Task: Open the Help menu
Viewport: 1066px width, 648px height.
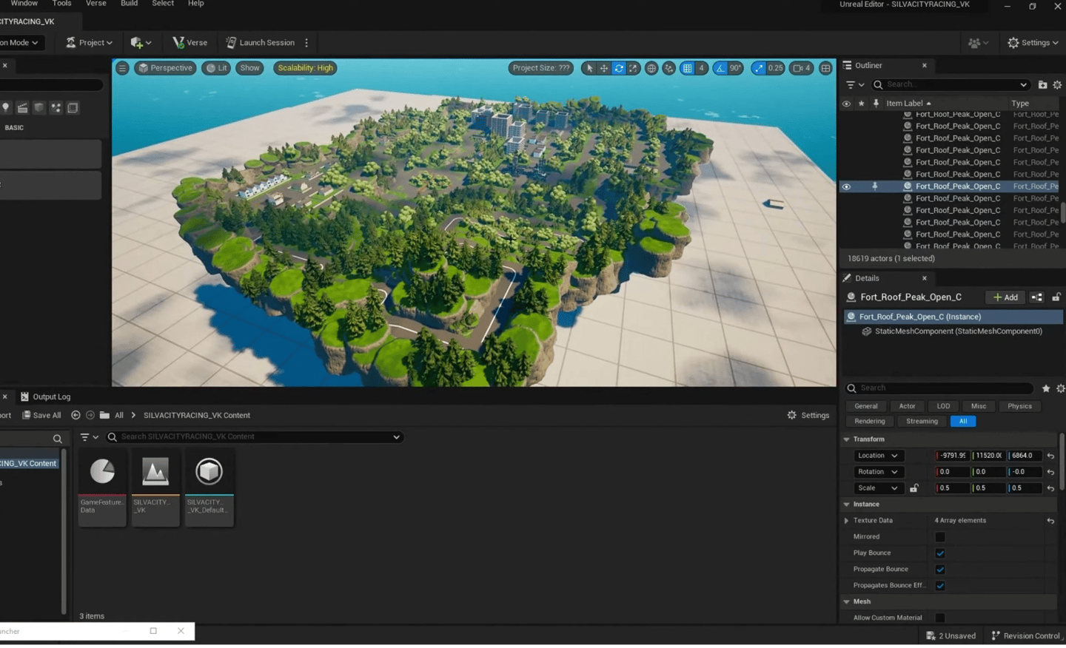Action: tap(196, 4)
